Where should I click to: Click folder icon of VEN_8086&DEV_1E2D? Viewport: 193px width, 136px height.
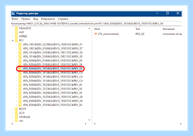[x=20, y=97]
